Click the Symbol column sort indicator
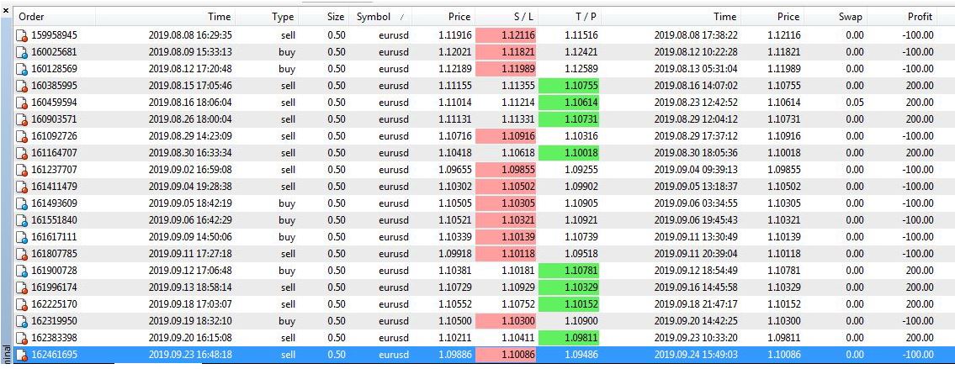 [x=401, y=17]
